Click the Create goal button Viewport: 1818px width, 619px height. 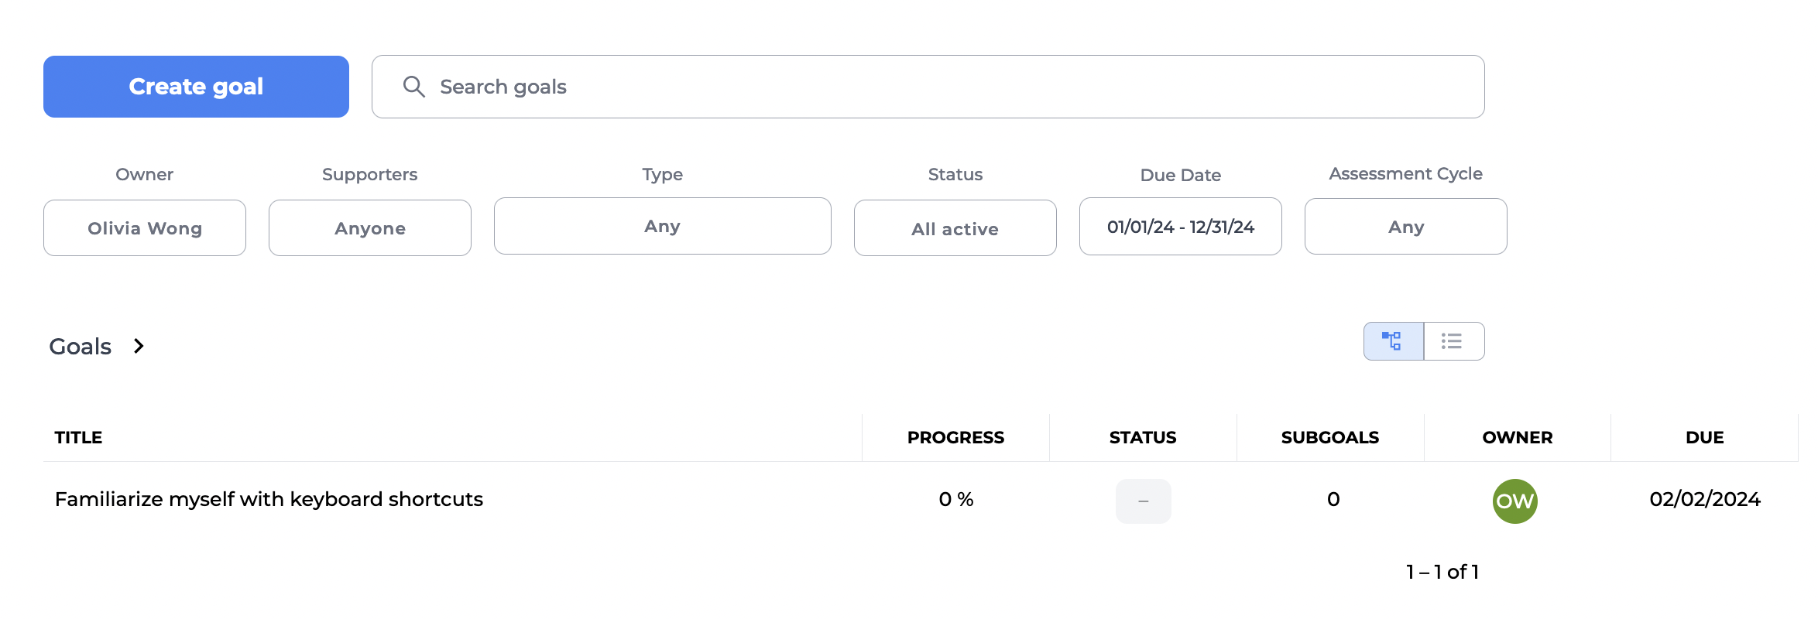[196, 87]
